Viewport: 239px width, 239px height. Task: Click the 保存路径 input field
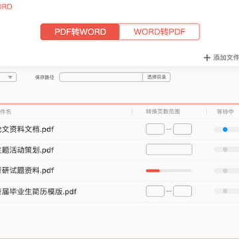coord(101,77)
